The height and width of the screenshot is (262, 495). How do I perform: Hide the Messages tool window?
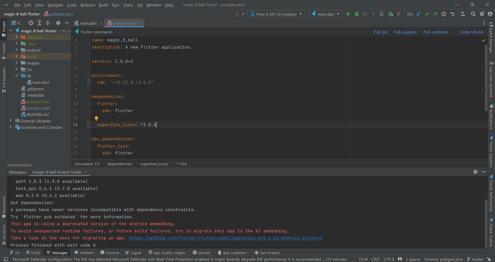484,172
